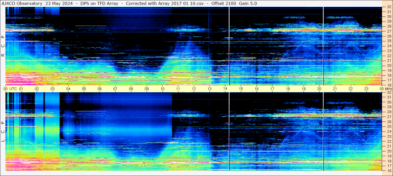393x176 pixels.
Task: Click the 20 MHz label of RCP panel
Action: (389, 65)
